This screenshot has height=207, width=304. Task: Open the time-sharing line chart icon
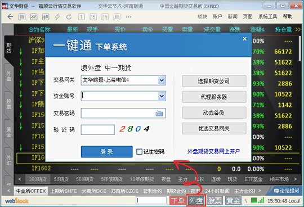[34, 17]
